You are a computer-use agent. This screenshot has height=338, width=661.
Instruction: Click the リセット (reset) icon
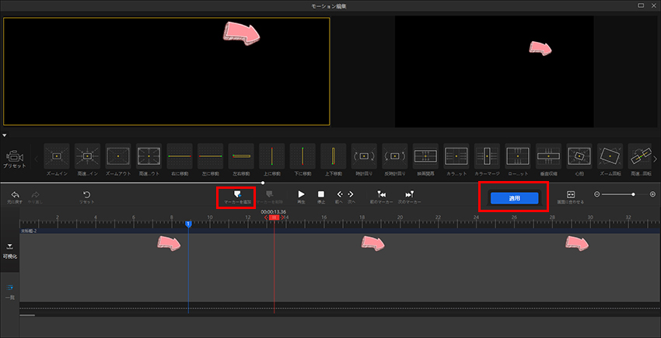pos(86,194)
